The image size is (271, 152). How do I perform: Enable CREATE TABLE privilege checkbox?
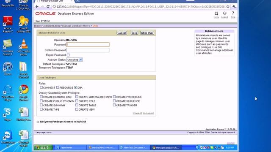[77, 105]
